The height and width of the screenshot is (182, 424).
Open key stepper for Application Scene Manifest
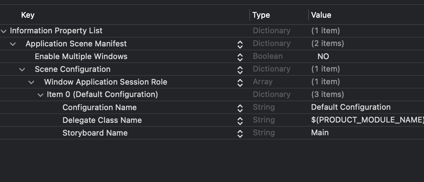point(240,44)
